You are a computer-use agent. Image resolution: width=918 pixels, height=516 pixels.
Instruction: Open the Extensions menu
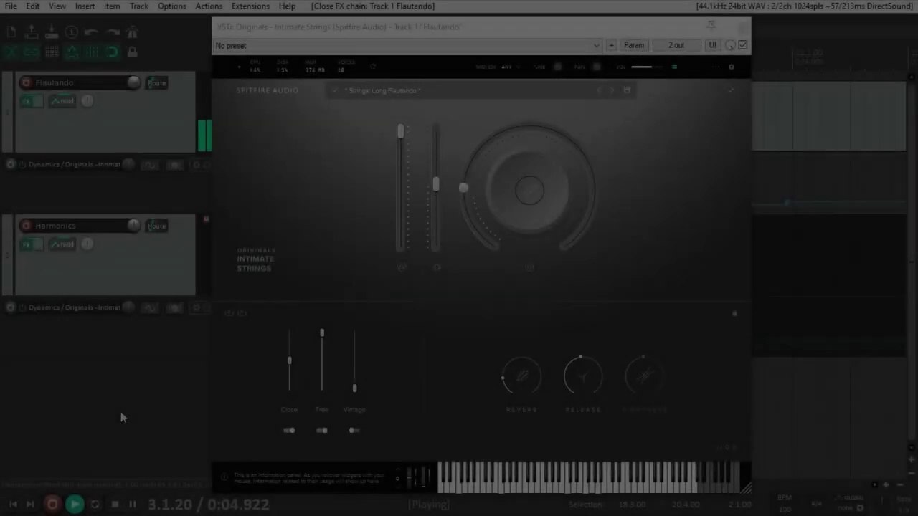(x=250, y=6)
